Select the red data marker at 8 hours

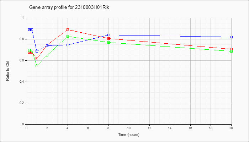click(108, 38)
